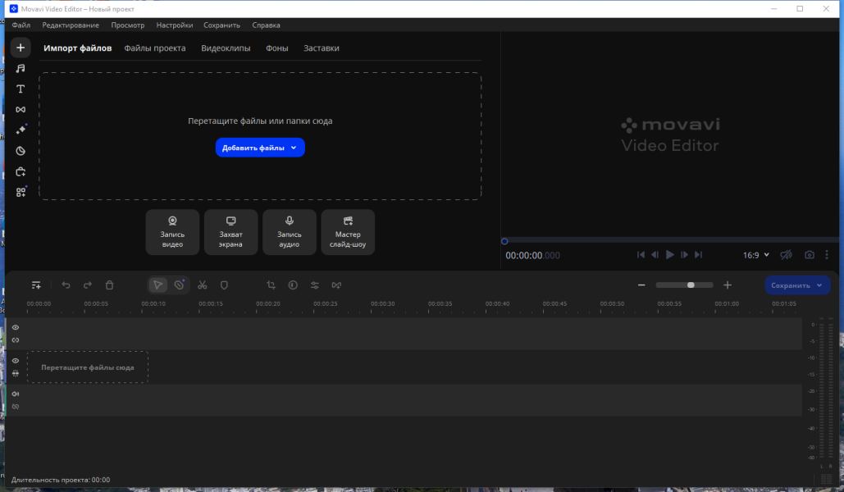Step back one frame
This screenshot has height=492, width=844.
click(655, 255)
